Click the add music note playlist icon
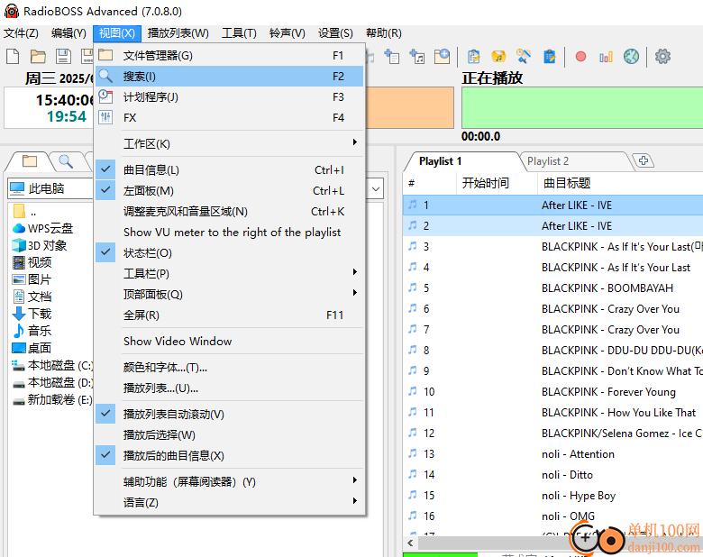 click(417, 57)
